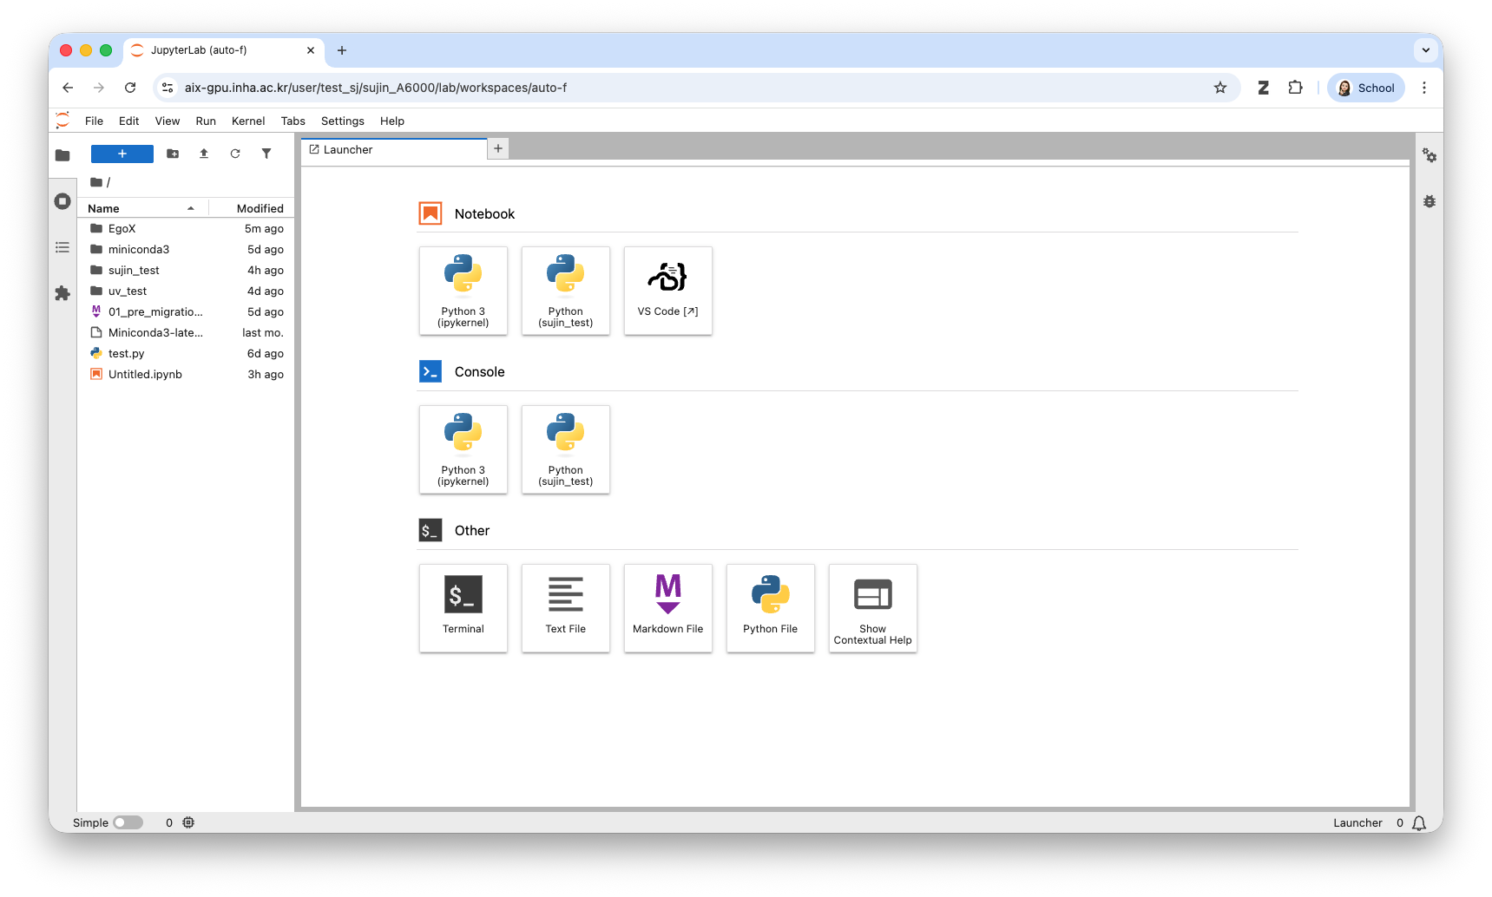Refresh the file browser list

[x=235, y=154]
